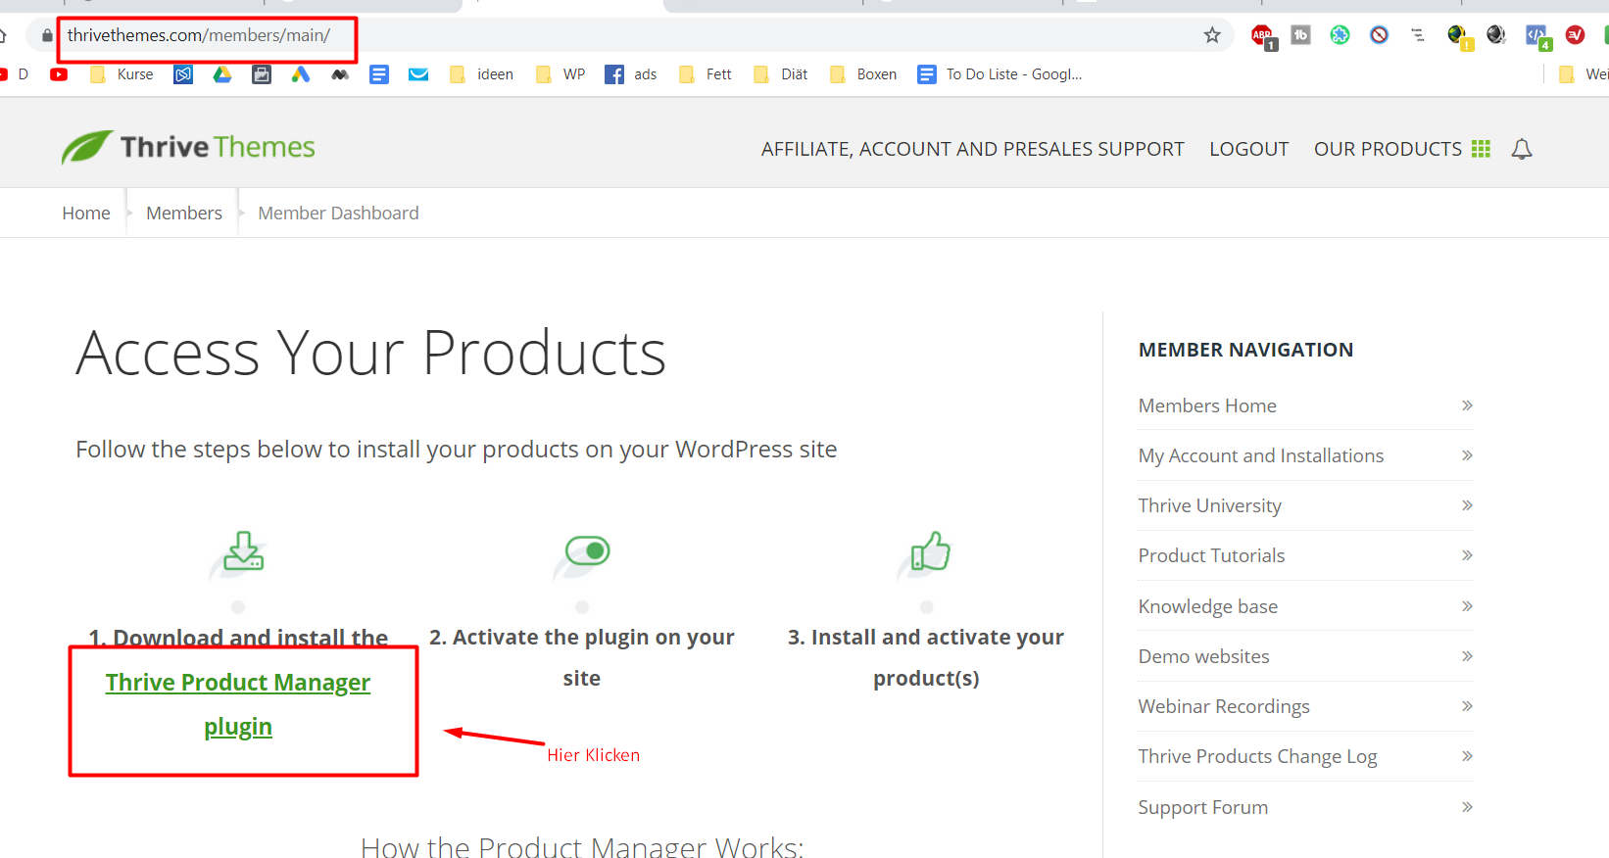Open Thrive University navigation item

(1305, 505)
